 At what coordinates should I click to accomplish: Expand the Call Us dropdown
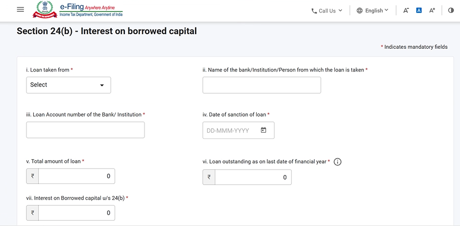pyautogui.click(x=327, y=10)
